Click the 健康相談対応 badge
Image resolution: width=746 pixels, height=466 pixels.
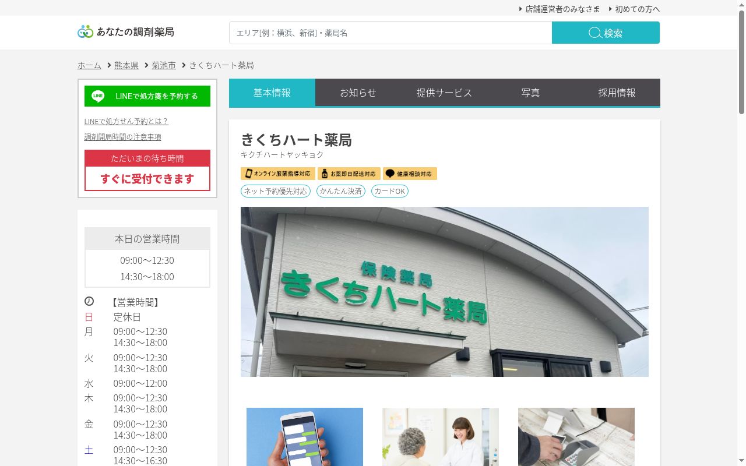[x=410, y=174]
